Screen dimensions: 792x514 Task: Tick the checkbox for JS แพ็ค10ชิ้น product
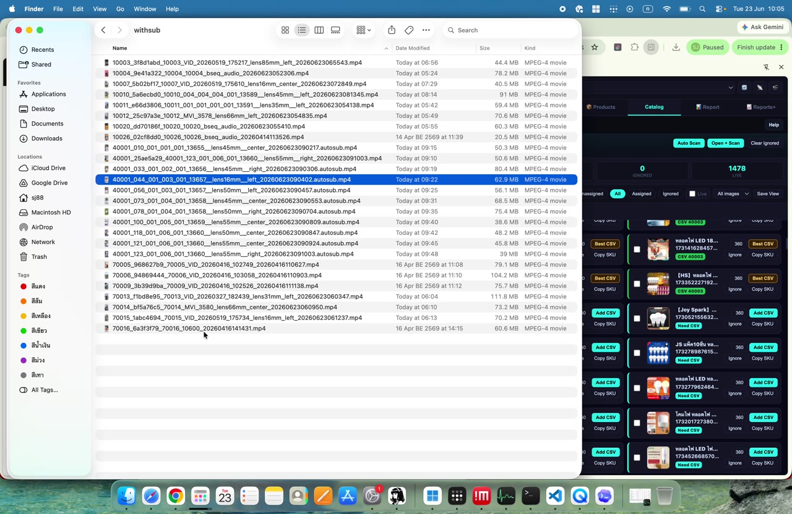click(x=637, y=353)
